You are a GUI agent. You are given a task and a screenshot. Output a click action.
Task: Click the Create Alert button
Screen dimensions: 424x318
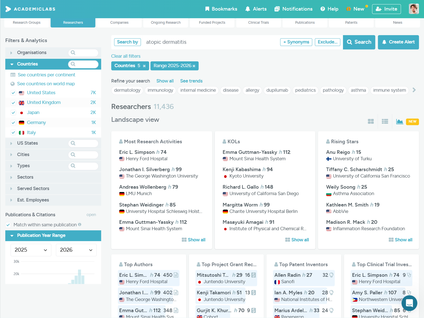pyautogui.click(x=398, y=42)
